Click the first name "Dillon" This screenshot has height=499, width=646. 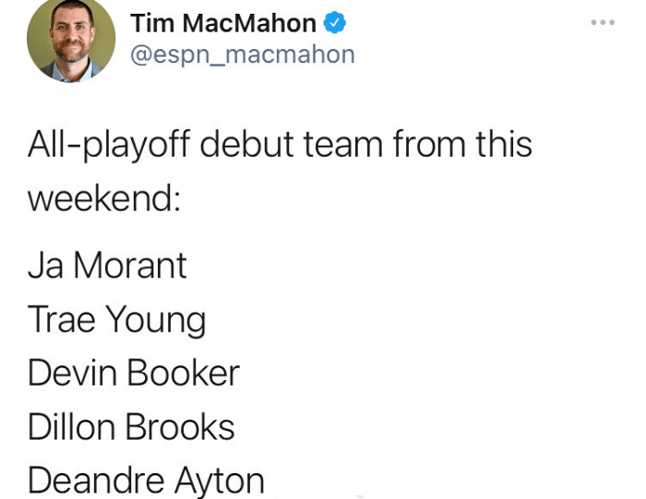pyautogui.click(x=72, y=426)
